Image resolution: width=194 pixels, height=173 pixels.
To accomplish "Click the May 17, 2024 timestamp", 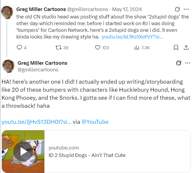I will pyautogui.click(x=127, y=9).
